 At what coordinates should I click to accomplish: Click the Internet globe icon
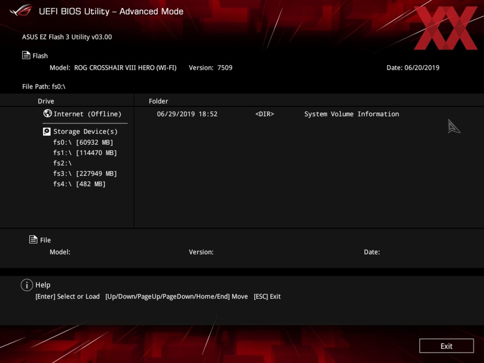(x=47, y=113)
